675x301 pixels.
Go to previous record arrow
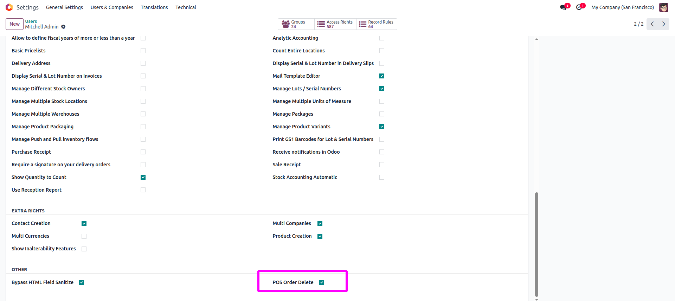pyautogui.click(x=652, y=24)
